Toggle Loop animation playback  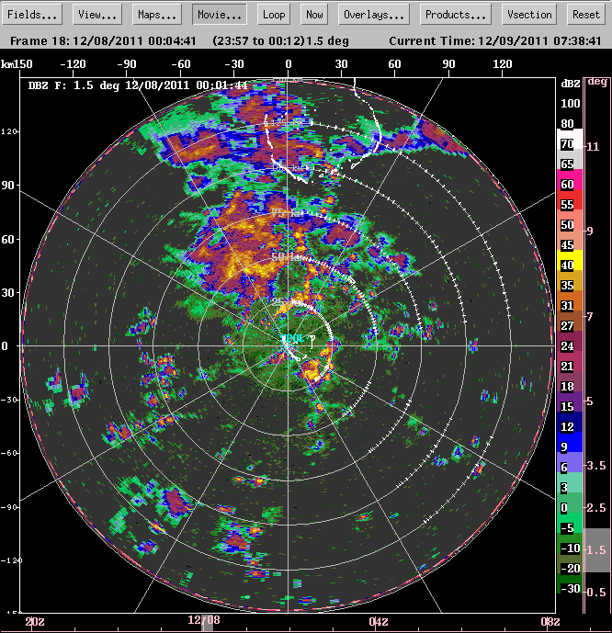click(x=273, y=15)
